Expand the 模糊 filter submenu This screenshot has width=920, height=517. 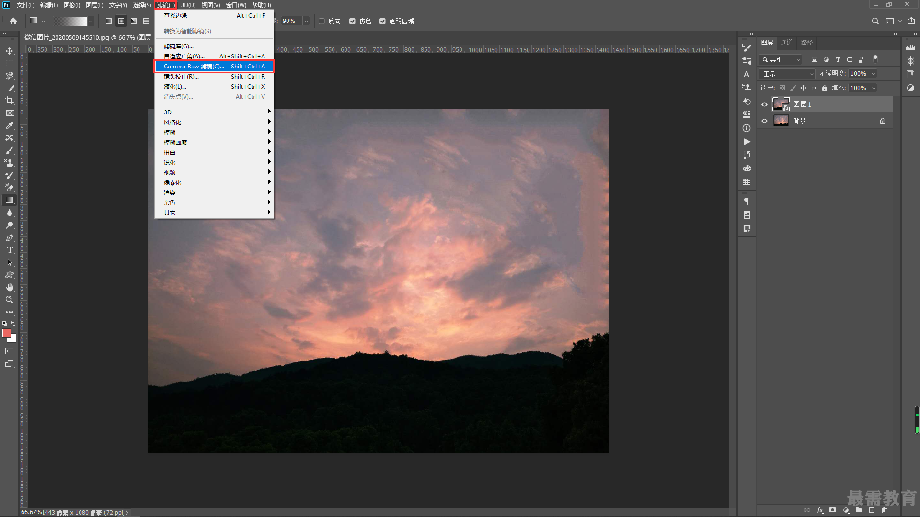click(x=214, y=132)
